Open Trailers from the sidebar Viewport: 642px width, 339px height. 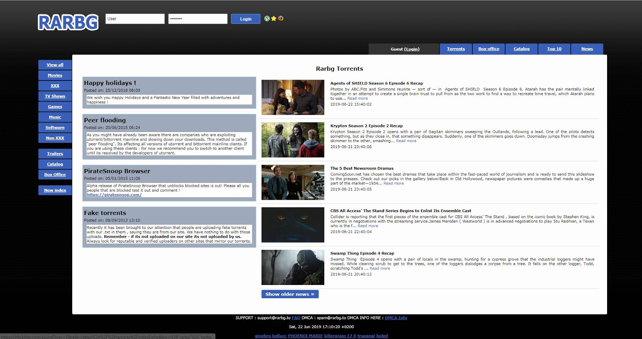(55, 154)
